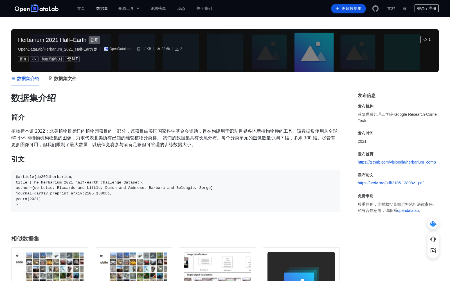450x281 pixels.
Task: Switch language to En
Action: [405, 8]
